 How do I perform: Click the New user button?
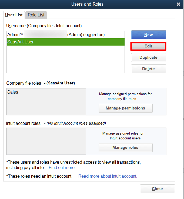[149, 35]
